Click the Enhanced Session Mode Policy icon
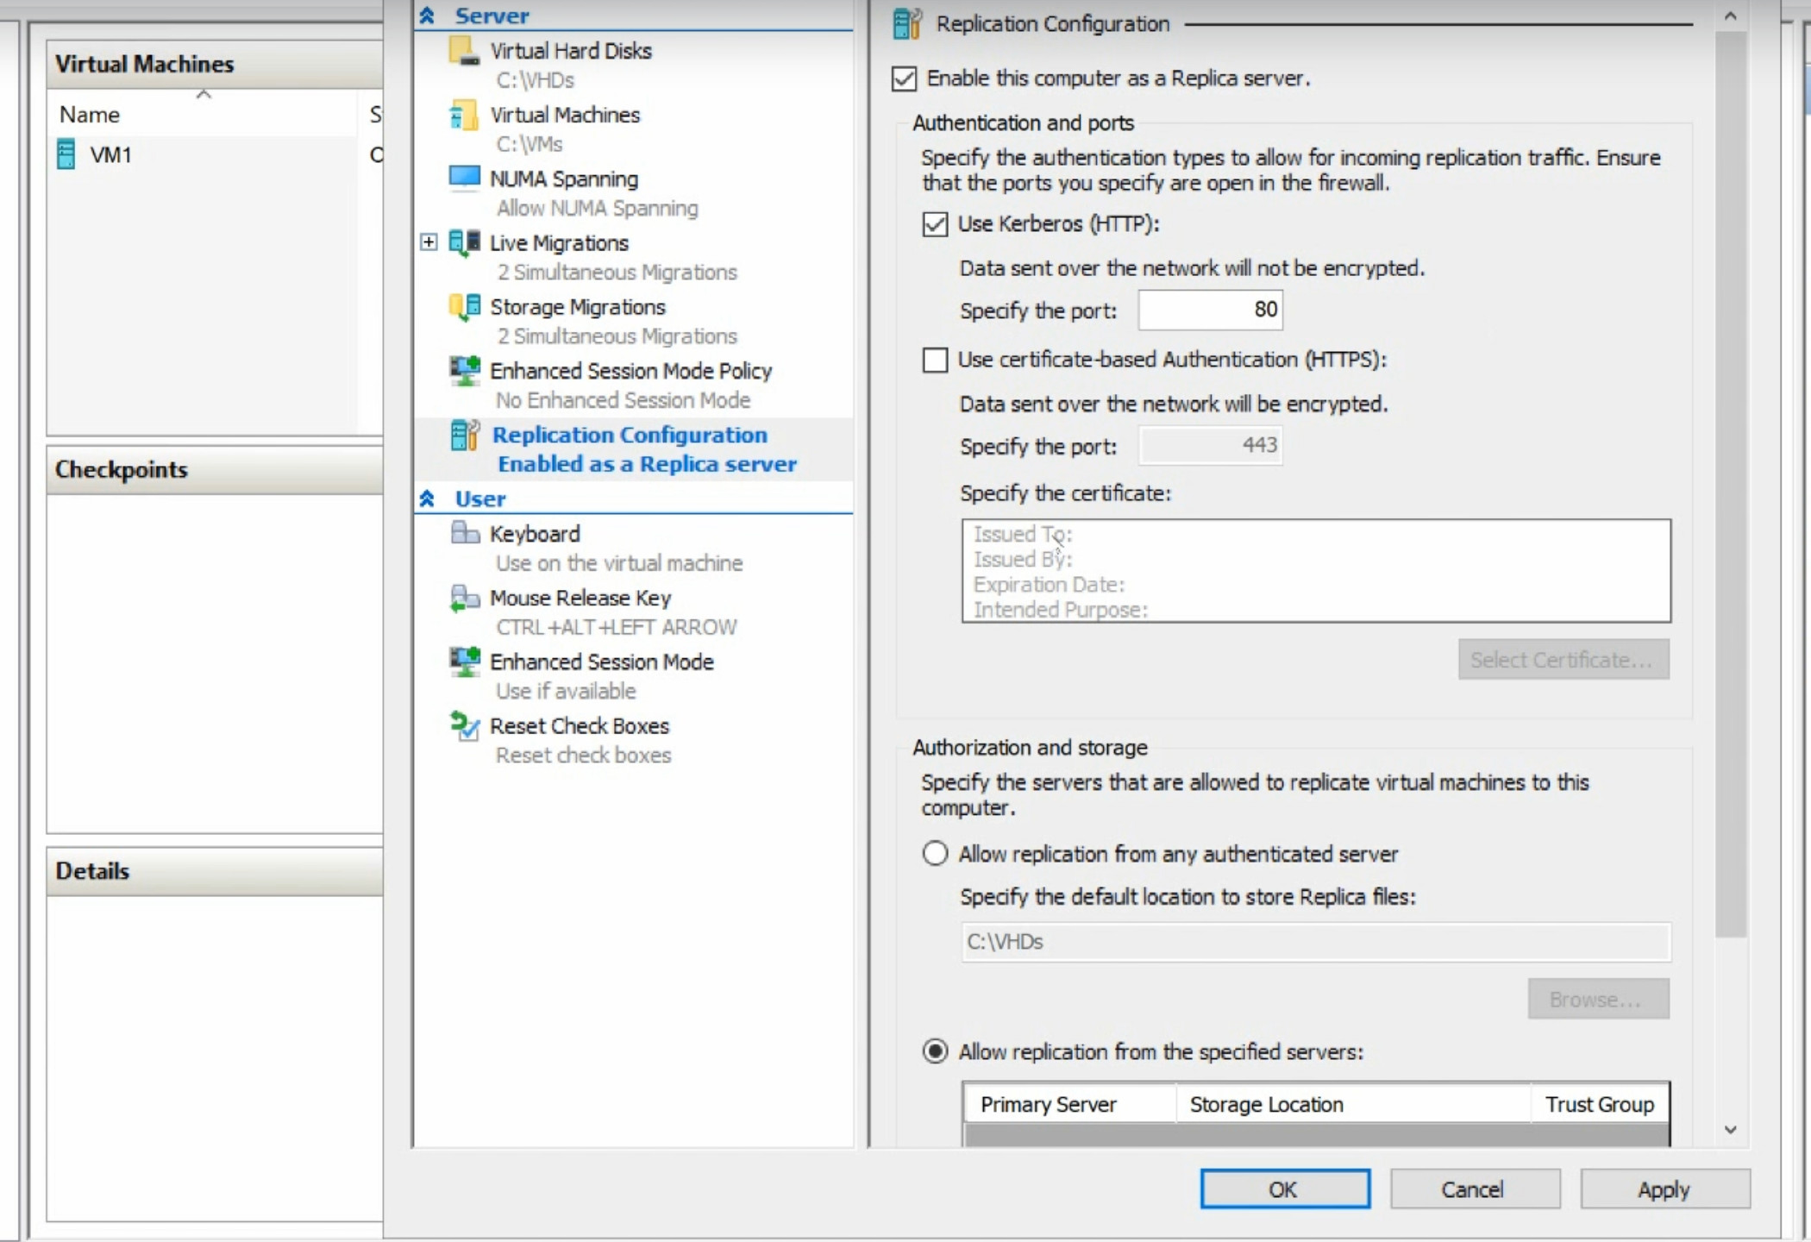The image size is (1811, 1242). 464,371
